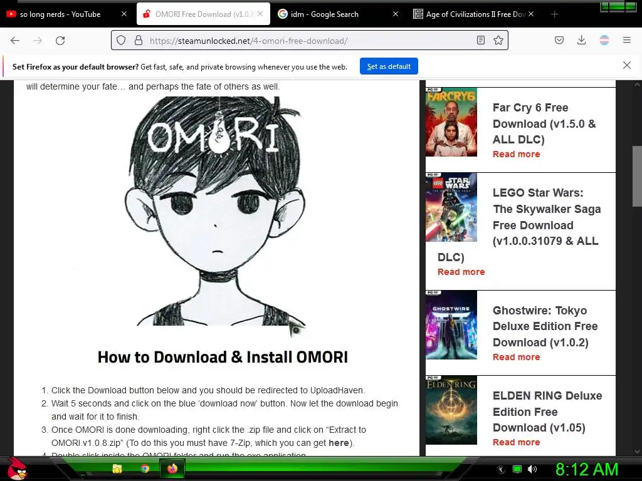
Task: Click the Set as default button
Action: tap(389, 66)
